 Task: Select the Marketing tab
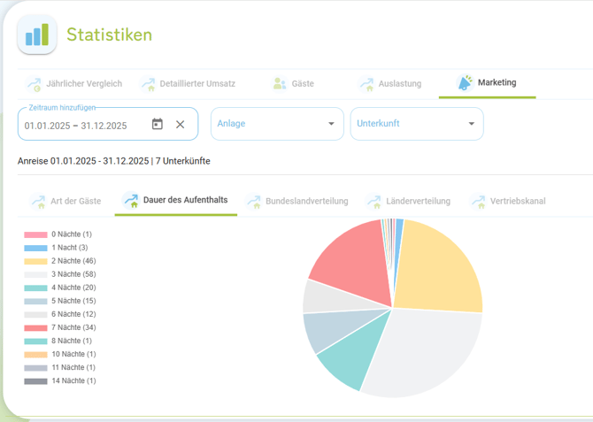(x=487, y=84)
